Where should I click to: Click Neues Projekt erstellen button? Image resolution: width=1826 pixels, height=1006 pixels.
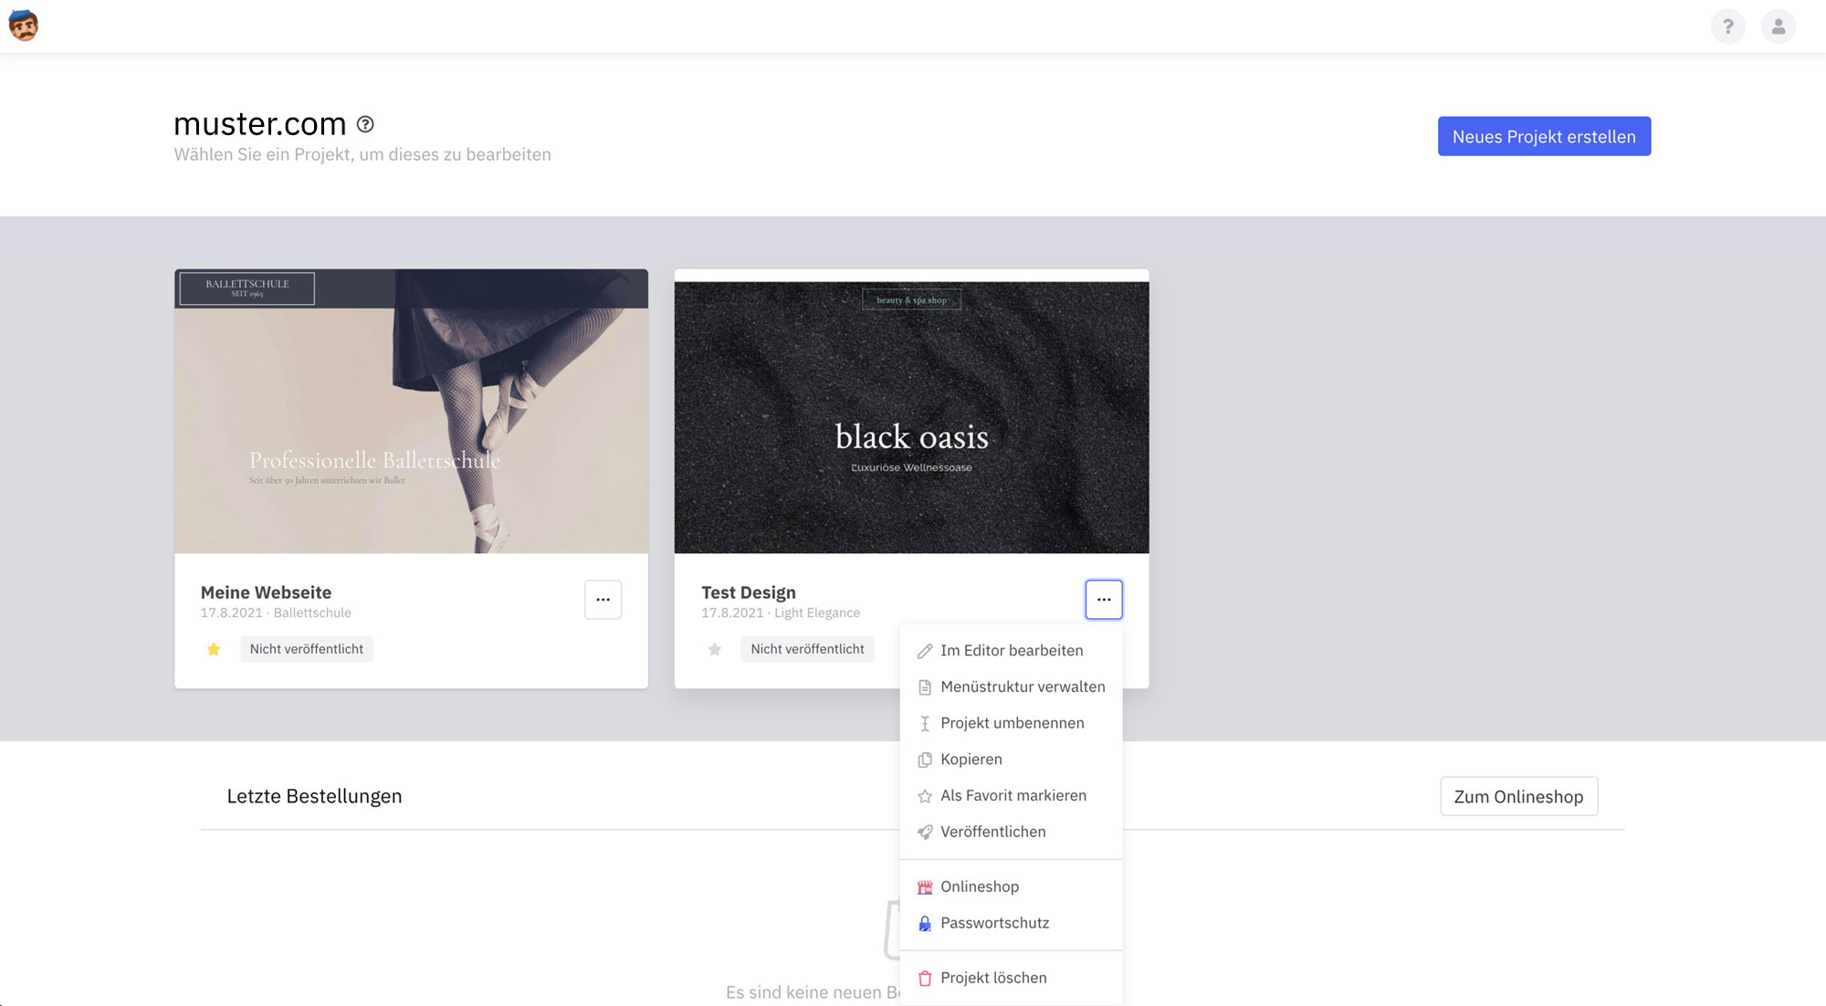(1544, 136)
